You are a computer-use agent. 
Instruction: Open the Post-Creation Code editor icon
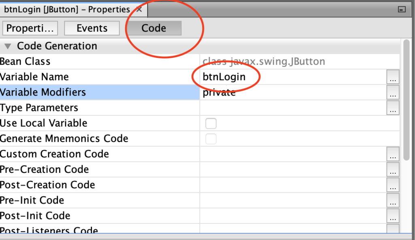[x=393, y=185]
